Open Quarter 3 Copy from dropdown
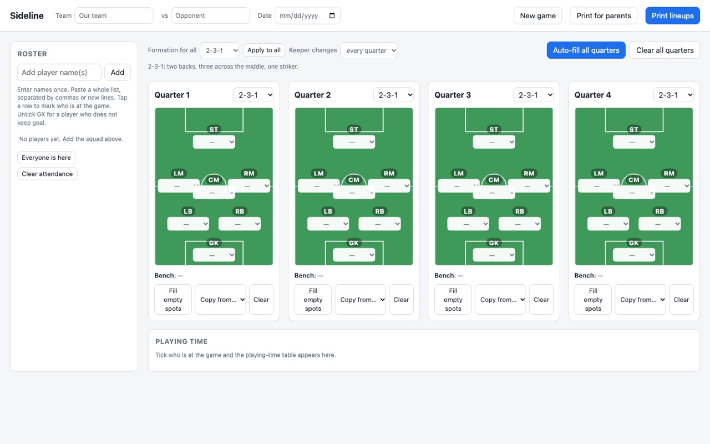 pyautogui.click(x=500, y=300)
